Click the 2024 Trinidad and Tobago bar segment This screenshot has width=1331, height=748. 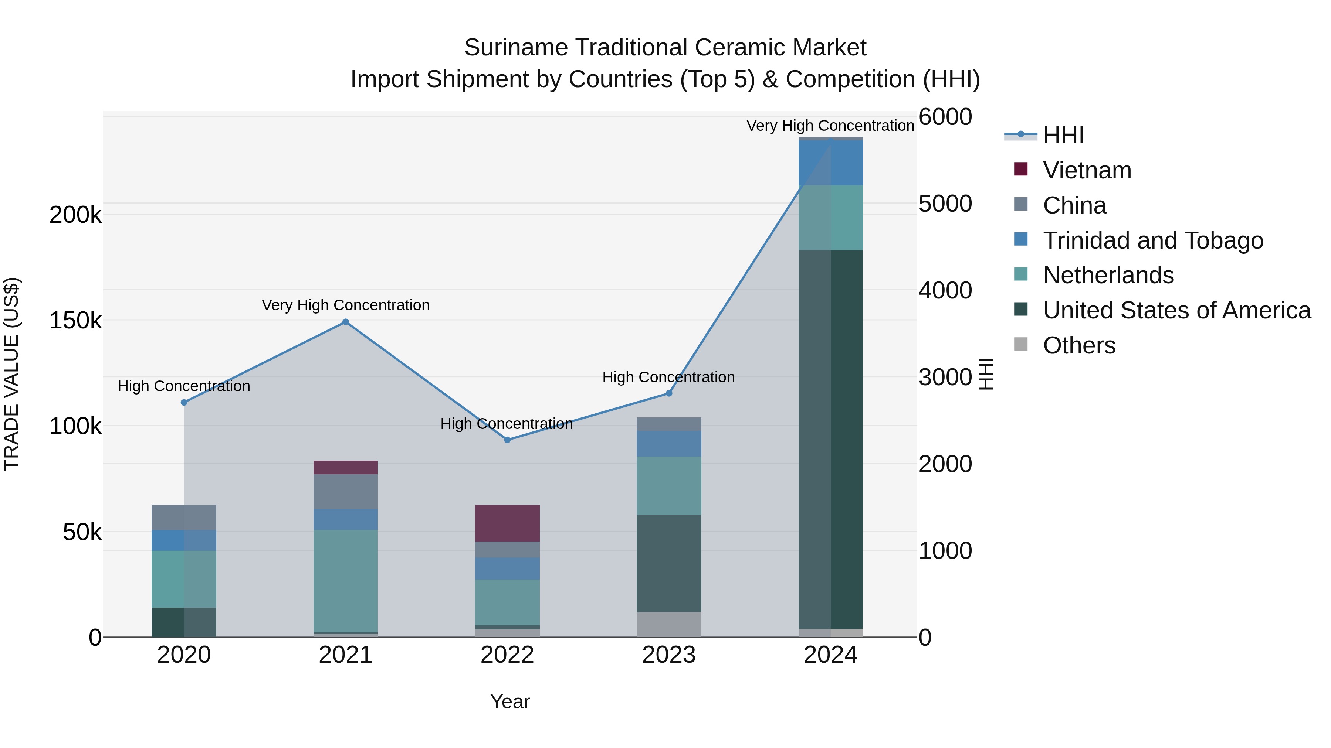[x=831, y=163]
